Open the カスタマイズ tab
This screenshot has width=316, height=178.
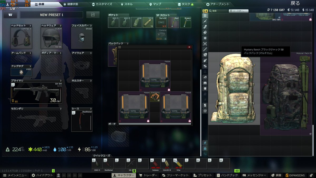(x=102, y=4)
